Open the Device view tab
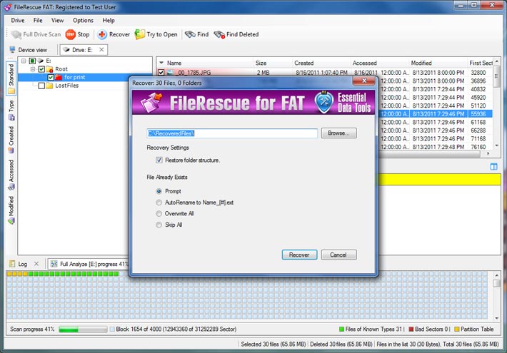Viewport: 507px width, 353px height. [x=29, y=50]
